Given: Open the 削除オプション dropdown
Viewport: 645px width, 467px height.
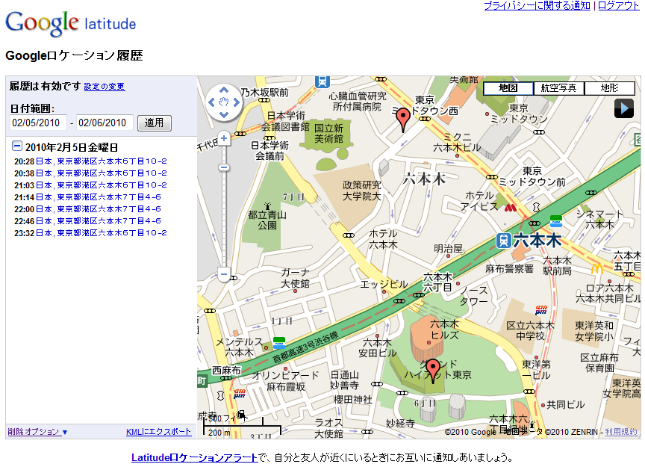Looking at the screenshot, I should point(37,432).
